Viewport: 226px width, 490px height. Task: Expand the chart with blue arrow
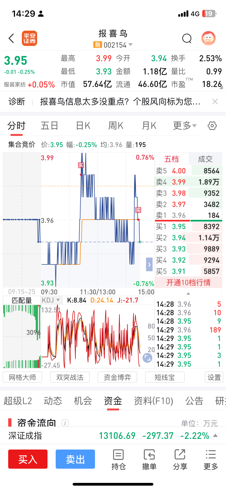[x=149, y=264]
